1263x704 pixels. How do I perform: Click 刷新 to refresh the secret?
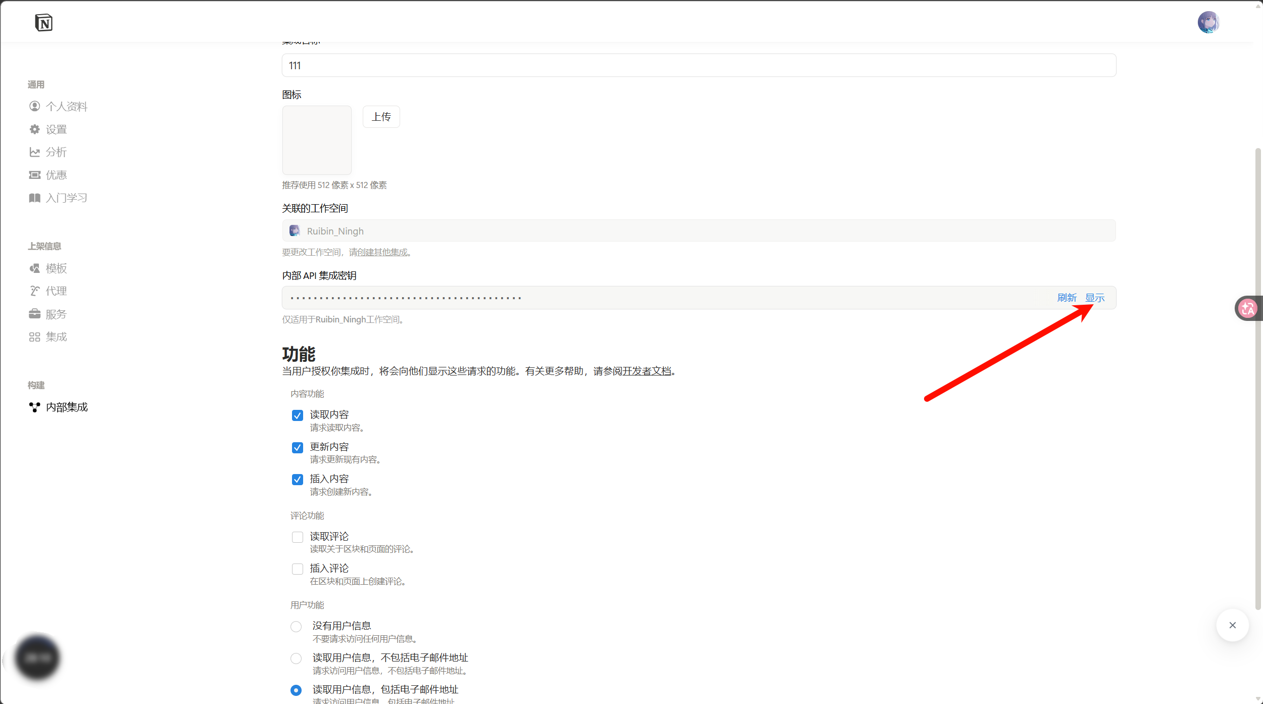[1066, 298]
